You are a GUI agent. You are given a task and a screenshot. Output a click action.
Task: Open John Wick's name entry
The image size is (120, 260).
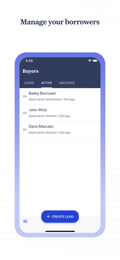[x=38, y=110]
